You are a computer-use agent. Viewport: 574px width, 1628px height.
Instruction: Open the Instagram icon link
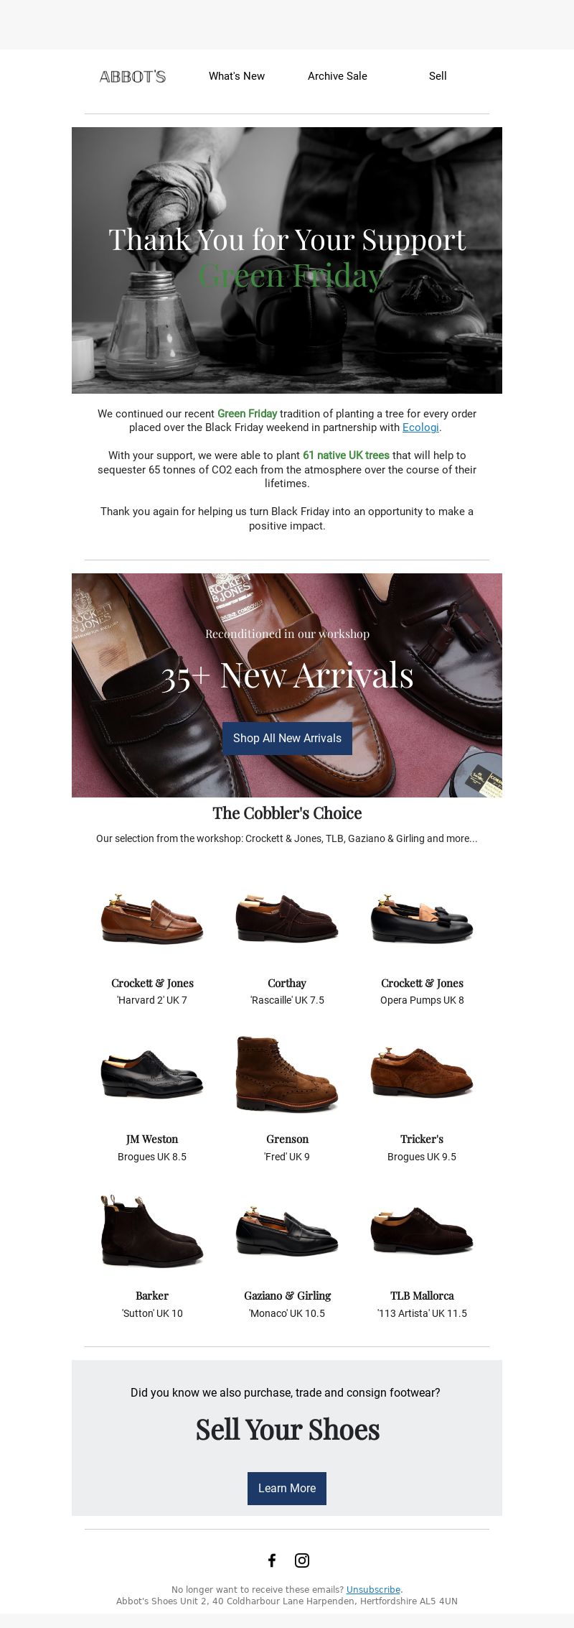[x=302, y=1560]
